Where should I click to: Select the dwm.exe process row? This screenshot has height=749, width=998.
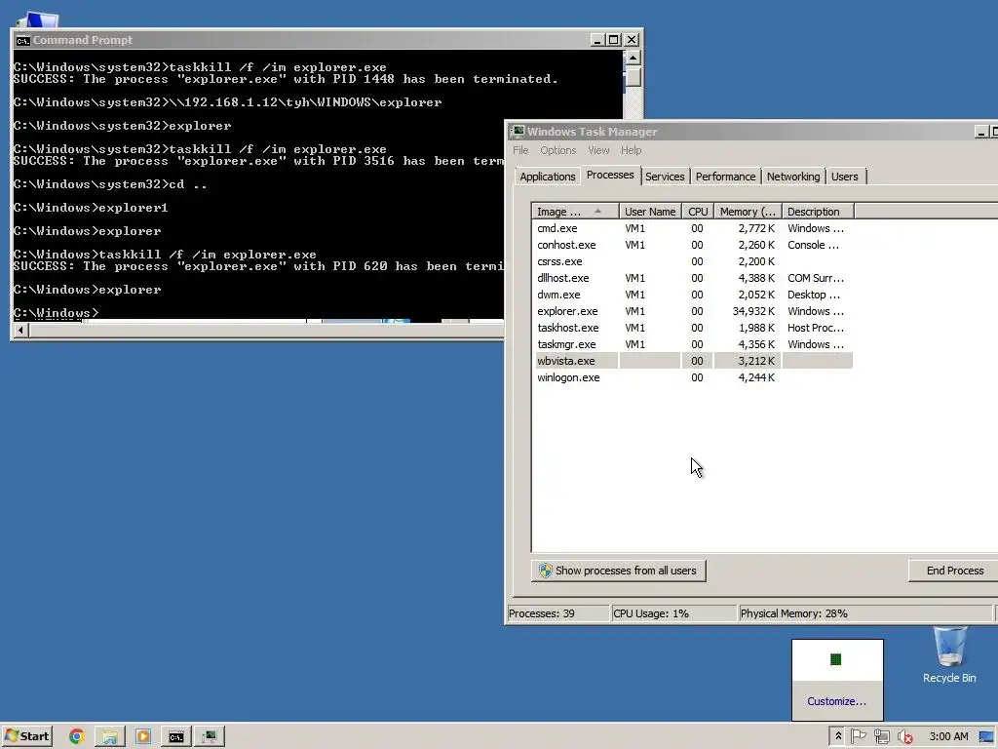point(694,295)
